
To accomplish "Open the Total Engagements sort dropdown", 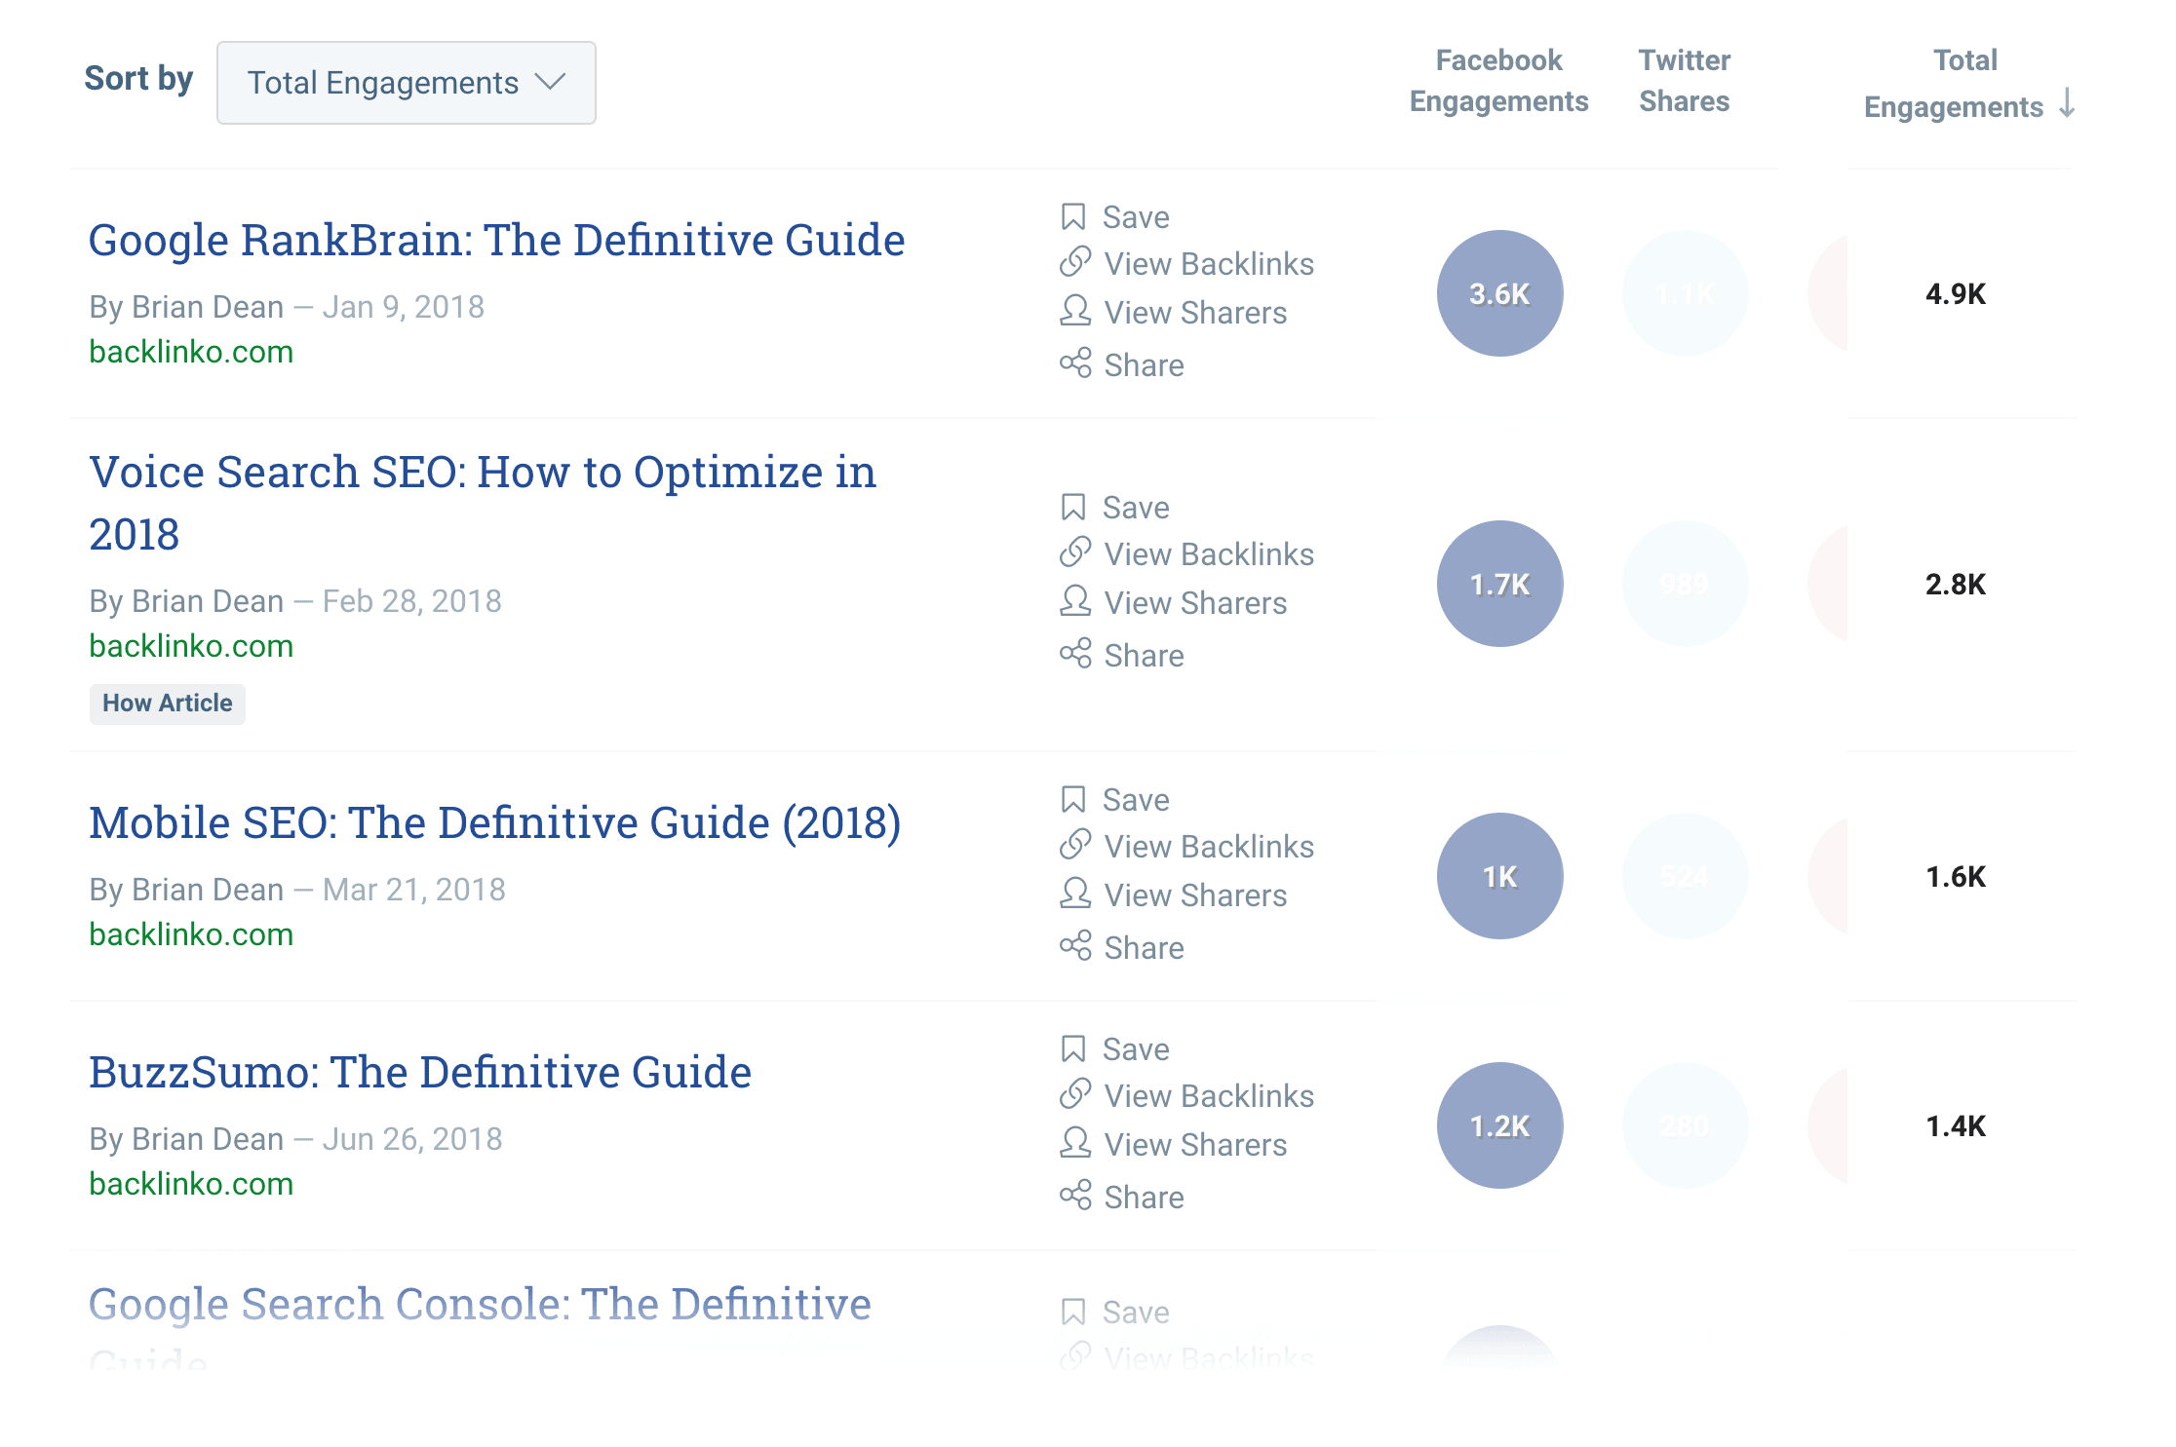I will tap(406, 83).
